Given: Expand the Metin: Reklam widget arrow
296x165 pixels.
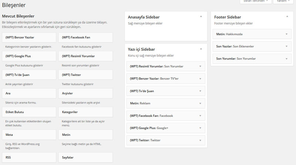Looking at the screenshot, I should [x=200, y=104].
